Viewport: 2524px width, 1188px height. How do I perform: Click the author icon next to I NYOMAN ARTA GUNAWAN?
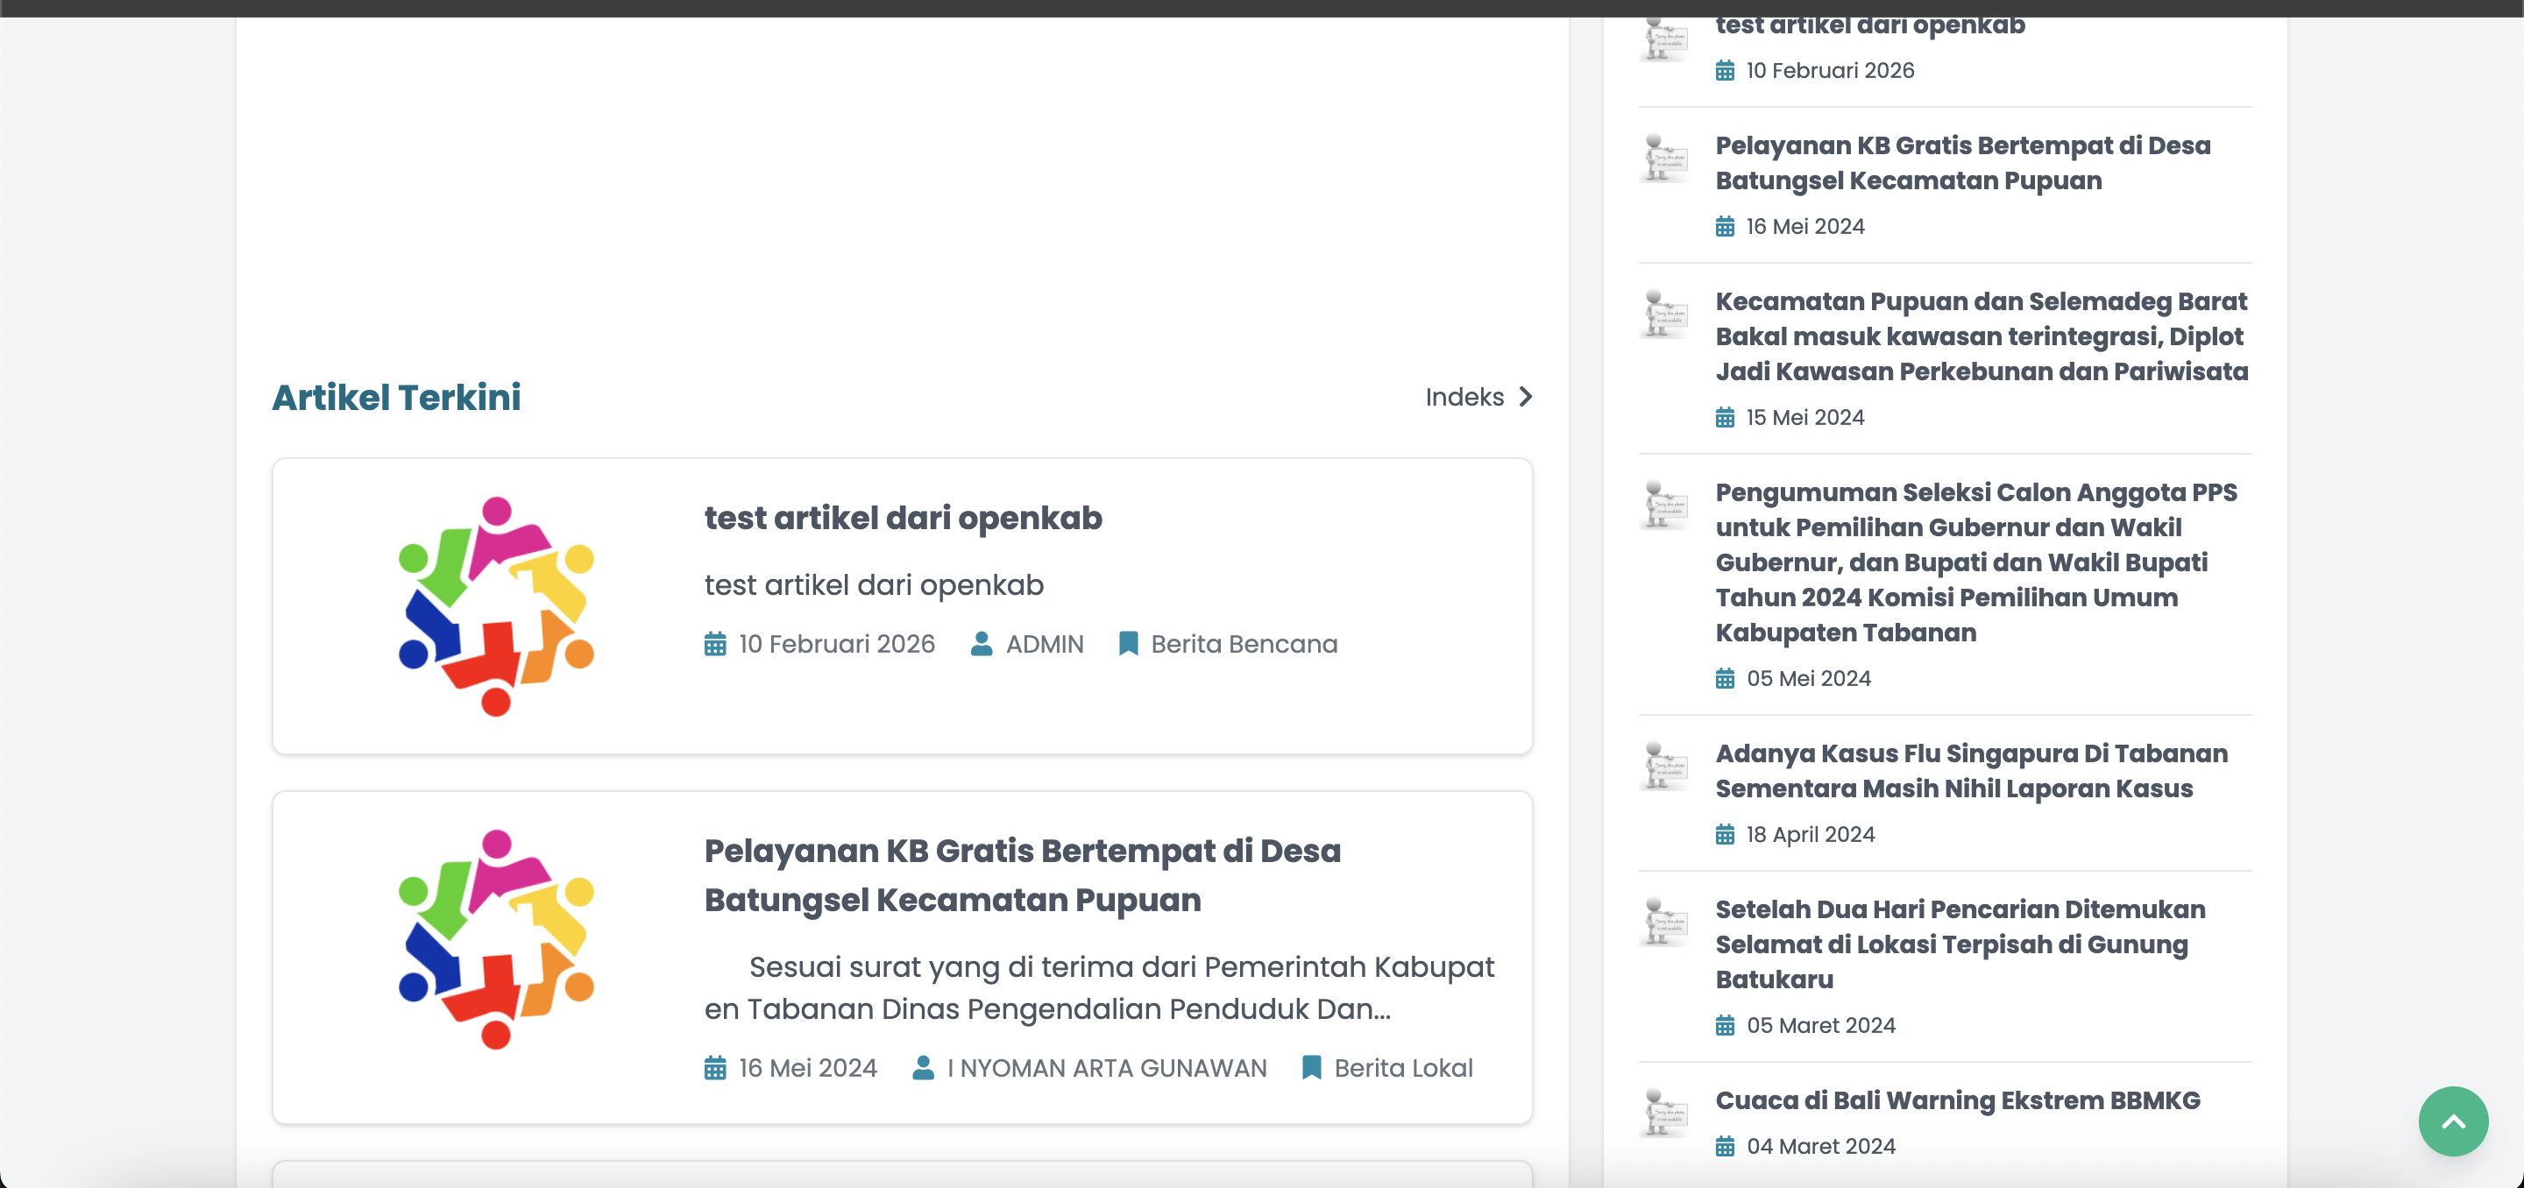(x=922, y=1067)
